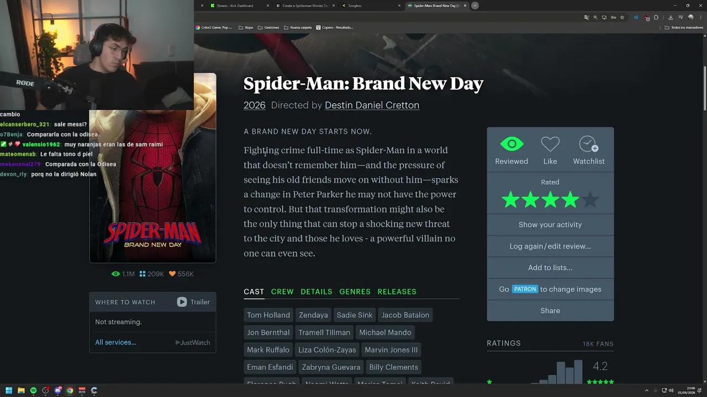The height and width of the screenshot is (397, 707).
Task: Open cast member Mark Ruffalo
Action: pyautogui.click(x=268, y=350)
